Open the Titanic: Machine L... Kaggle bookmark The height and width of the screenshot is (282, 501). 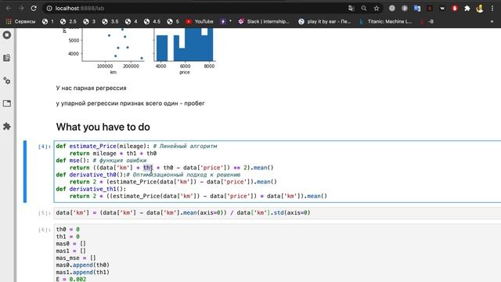coord(385,21)
